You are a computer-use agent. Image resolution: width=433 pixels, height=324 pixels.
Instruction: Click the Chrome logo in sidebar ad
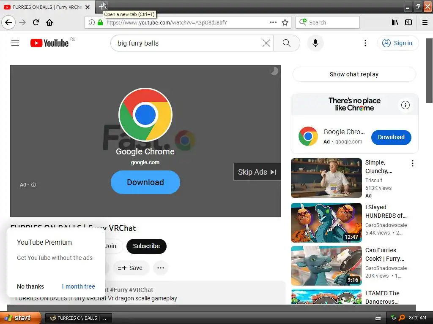point(308,136)
